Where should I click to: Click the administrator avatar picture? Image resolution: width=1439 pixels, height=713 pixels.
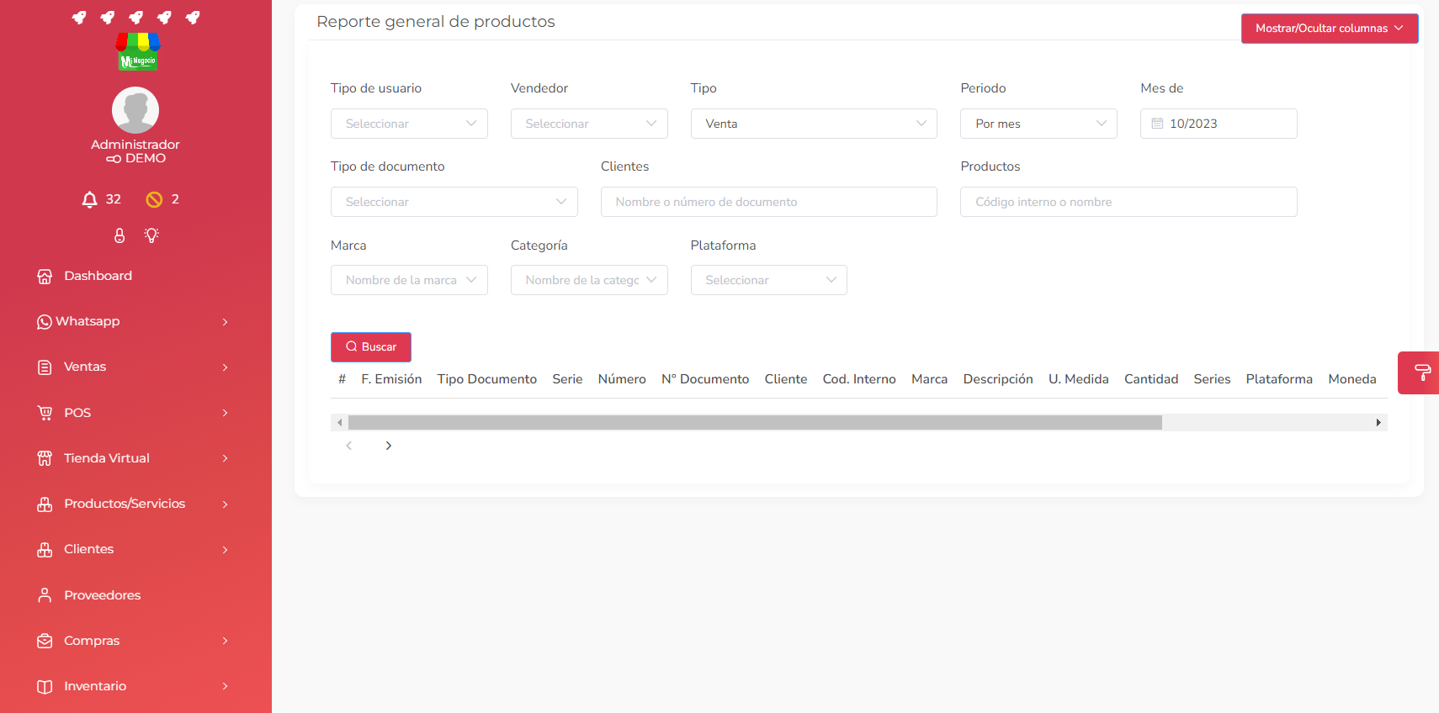point(135,110)
